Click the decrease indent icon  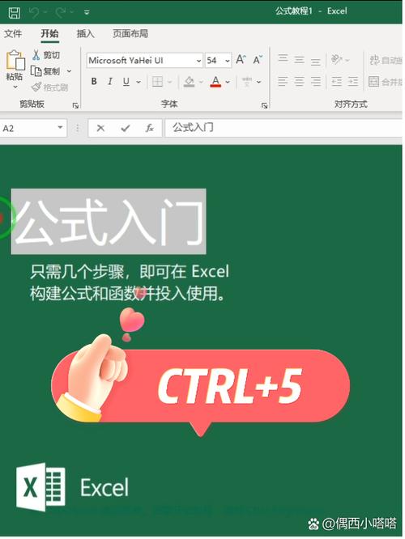coord(336,82)
